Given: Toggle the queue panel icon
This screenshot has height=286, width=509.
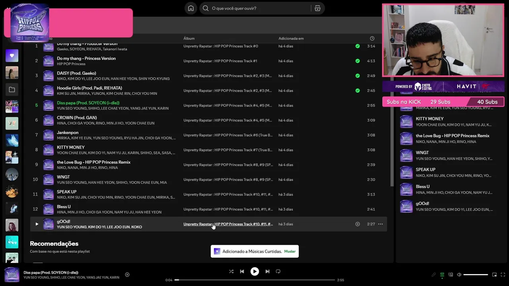Looking at the screenshot, I should tap(442, 274).
